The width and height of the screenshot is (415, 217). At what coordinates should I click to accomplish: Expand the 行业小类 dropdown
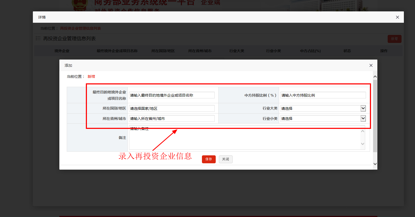(363, 118)
